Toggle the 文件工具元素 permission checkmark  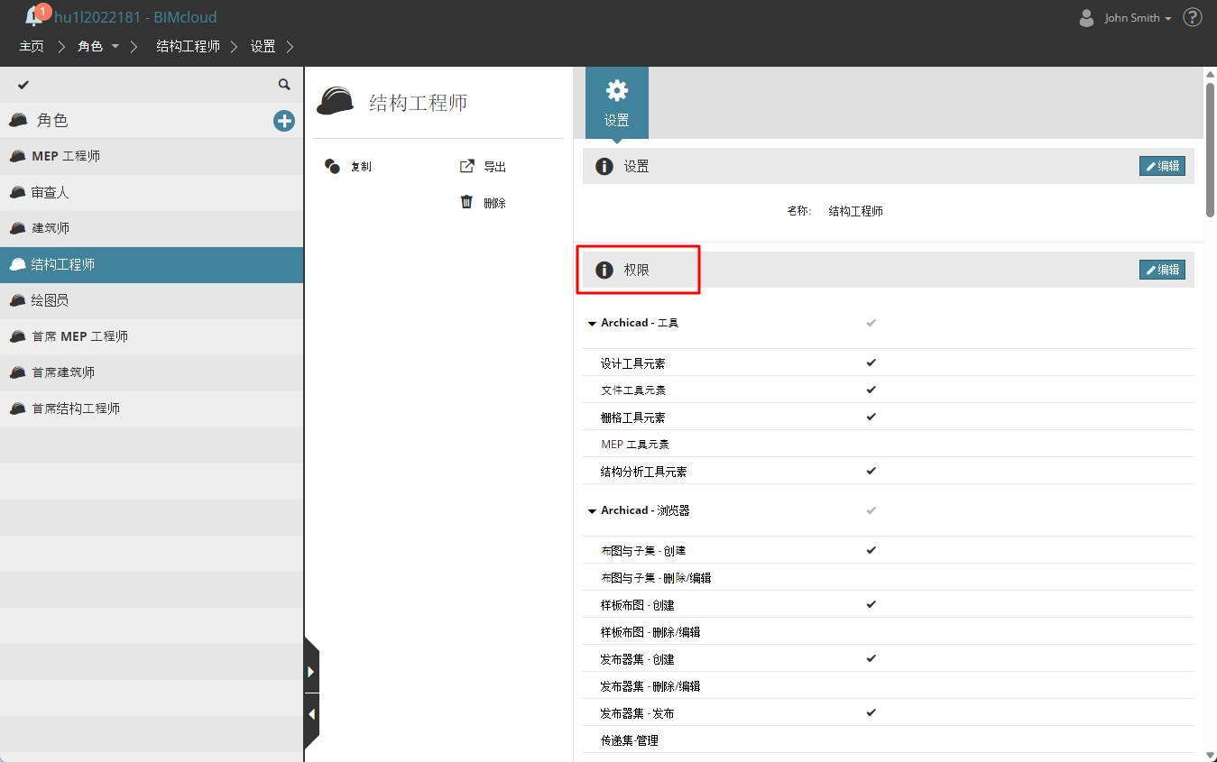[871, 390]
